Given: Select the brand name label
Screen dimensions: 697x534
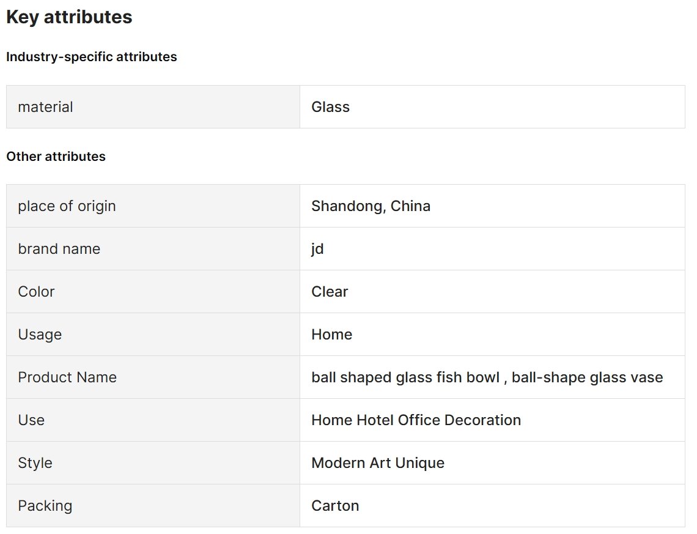Looking at the screenshot, I should coord(59,249).
